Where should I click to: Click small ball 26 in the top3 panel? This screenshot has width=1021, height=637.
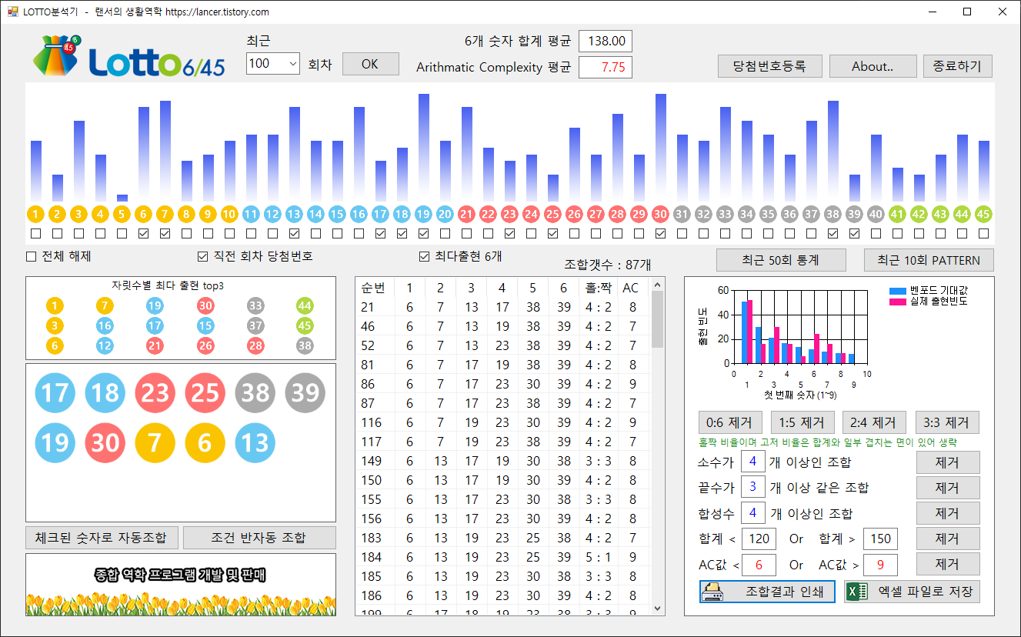tap(205, 345)
